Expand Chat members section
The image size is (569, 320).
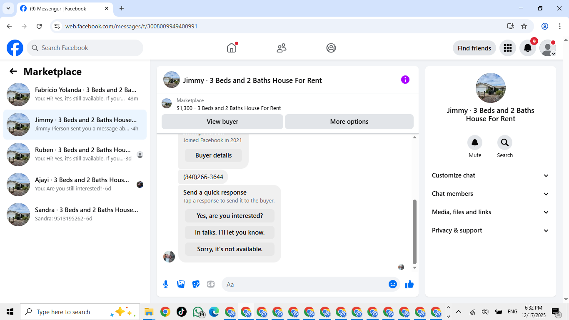[491, 194]
